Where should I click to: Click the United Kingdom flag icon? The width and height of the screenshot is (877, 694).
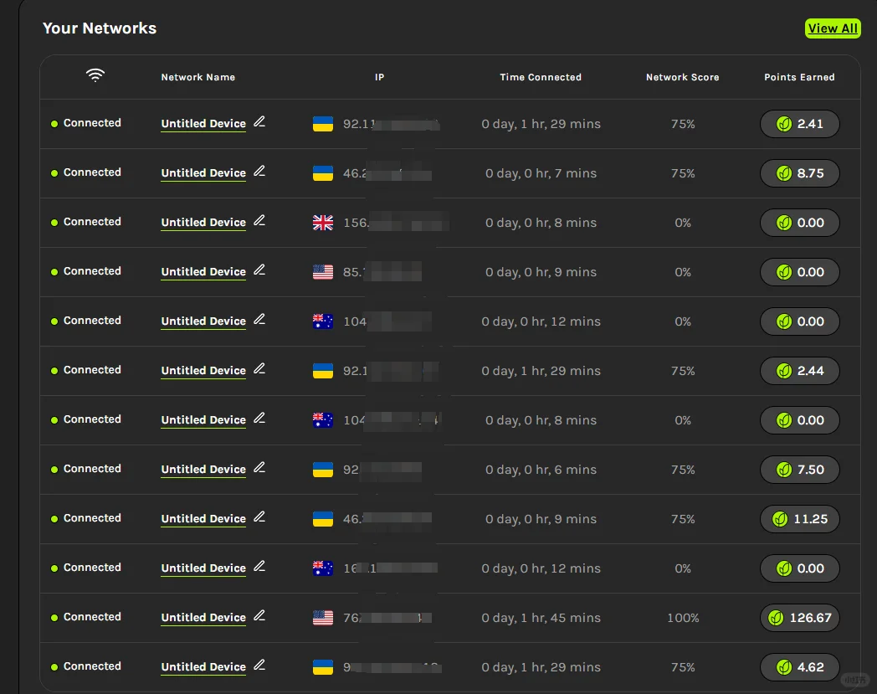point(323,223)
